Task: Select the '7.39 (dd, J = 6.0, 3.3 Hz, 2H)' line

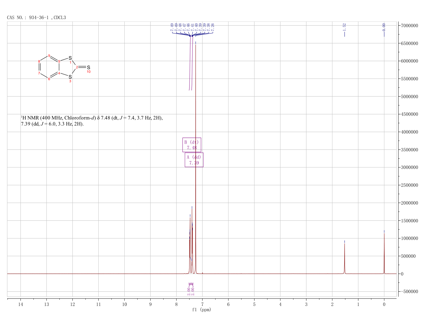Action: click(x=52, y=124)
